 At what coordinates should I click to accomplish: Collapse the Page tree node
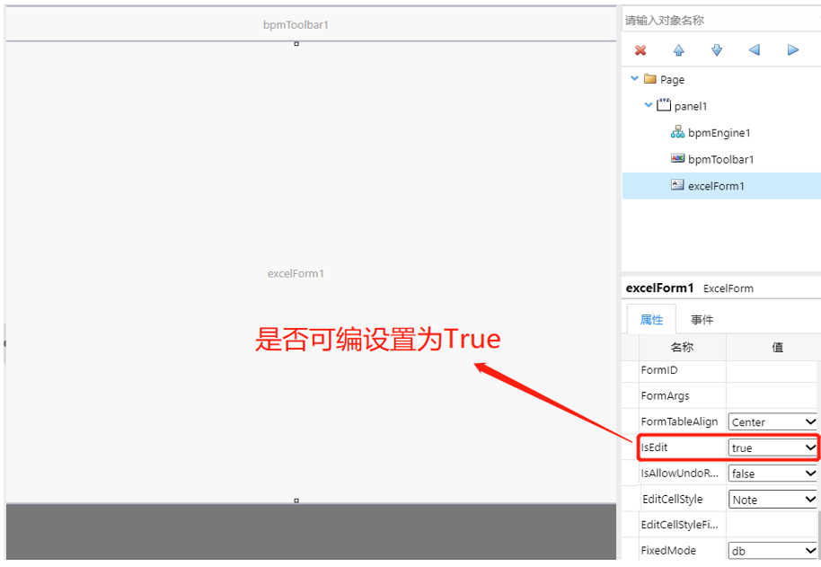coord(634,78)
